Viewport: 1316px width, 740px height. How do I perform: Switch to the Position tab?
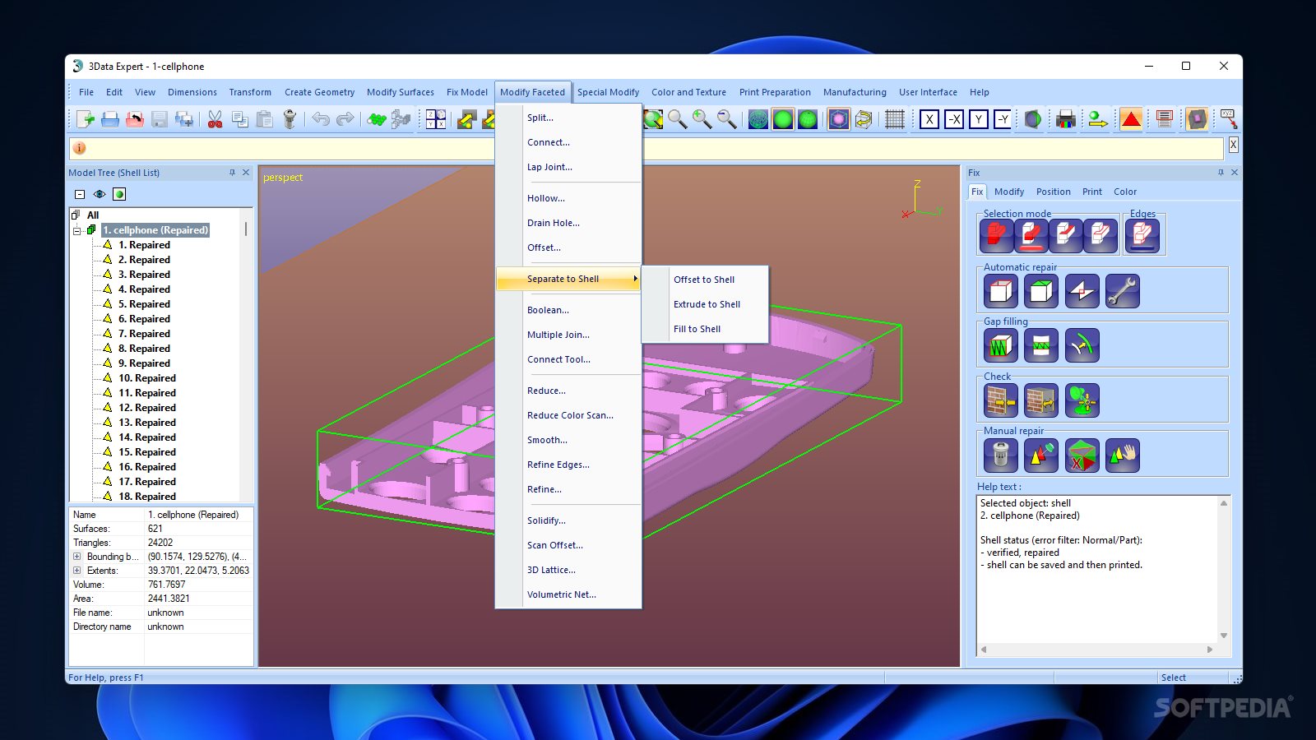coord(1054,192)
